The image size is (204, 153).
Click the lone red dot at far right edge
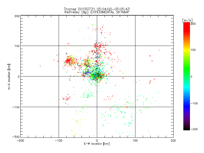(x=159, y=50)
